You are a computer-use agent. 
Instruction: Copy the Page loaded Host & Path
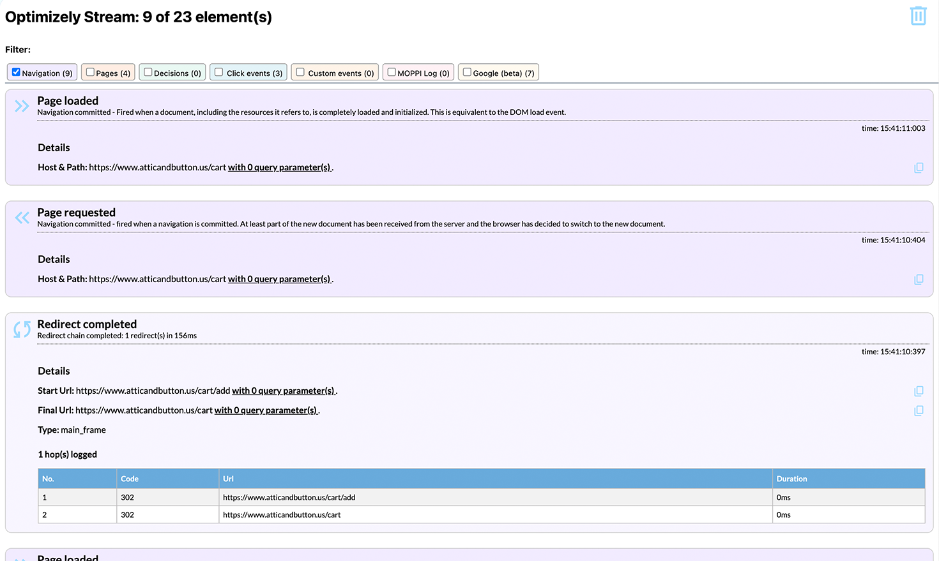(x=919, y=168)
